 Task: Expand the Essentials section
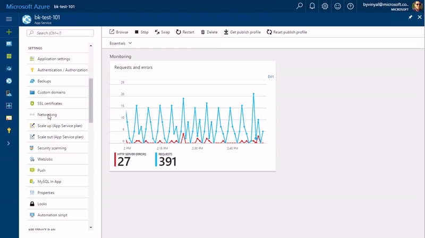coord(121,43)
